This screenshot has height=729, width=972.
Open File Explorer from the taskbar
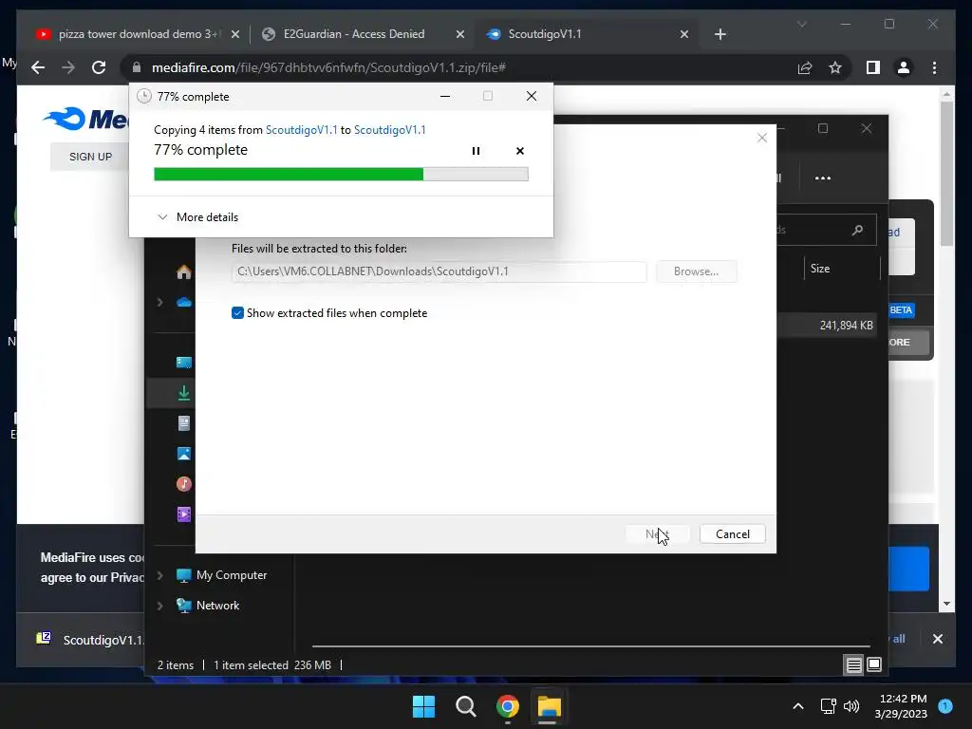(x=549, y=706)
